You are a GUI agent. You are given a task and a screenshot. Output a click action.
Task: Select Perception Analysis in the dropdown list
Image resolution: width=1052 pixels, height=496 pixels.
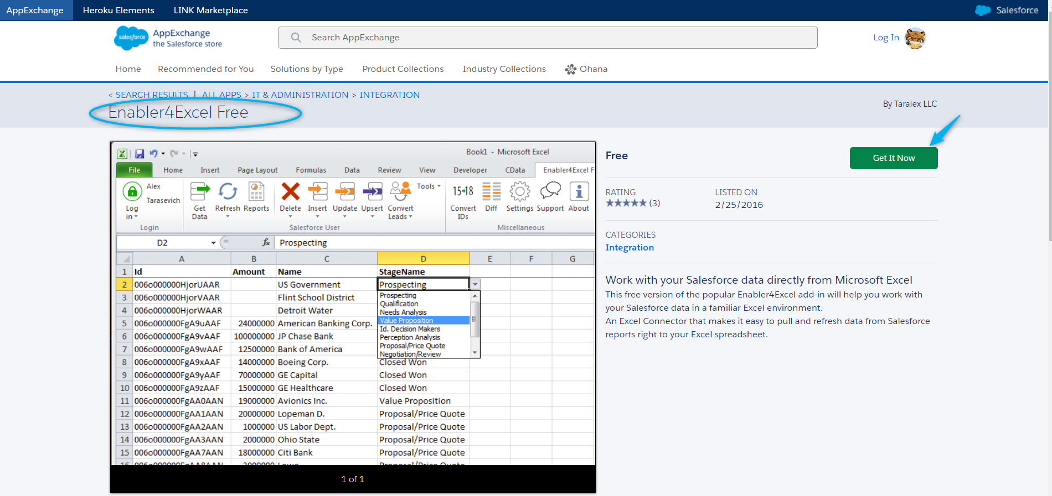[410, 337]
